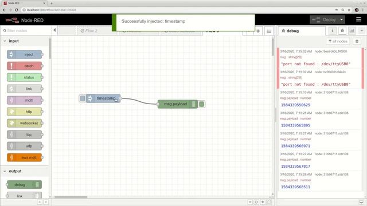Click the 7:19:10 AM node 31bb6711.ccb108 link
367x206 pixels.
[x=331, y=92]
